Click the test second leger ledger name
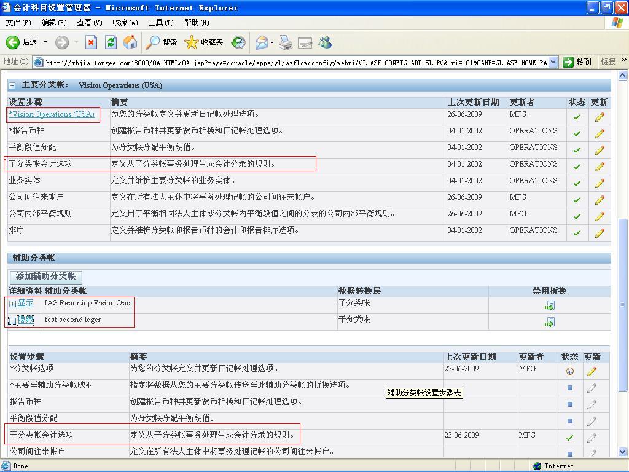The image size is (629, 472). coord(72,320)
